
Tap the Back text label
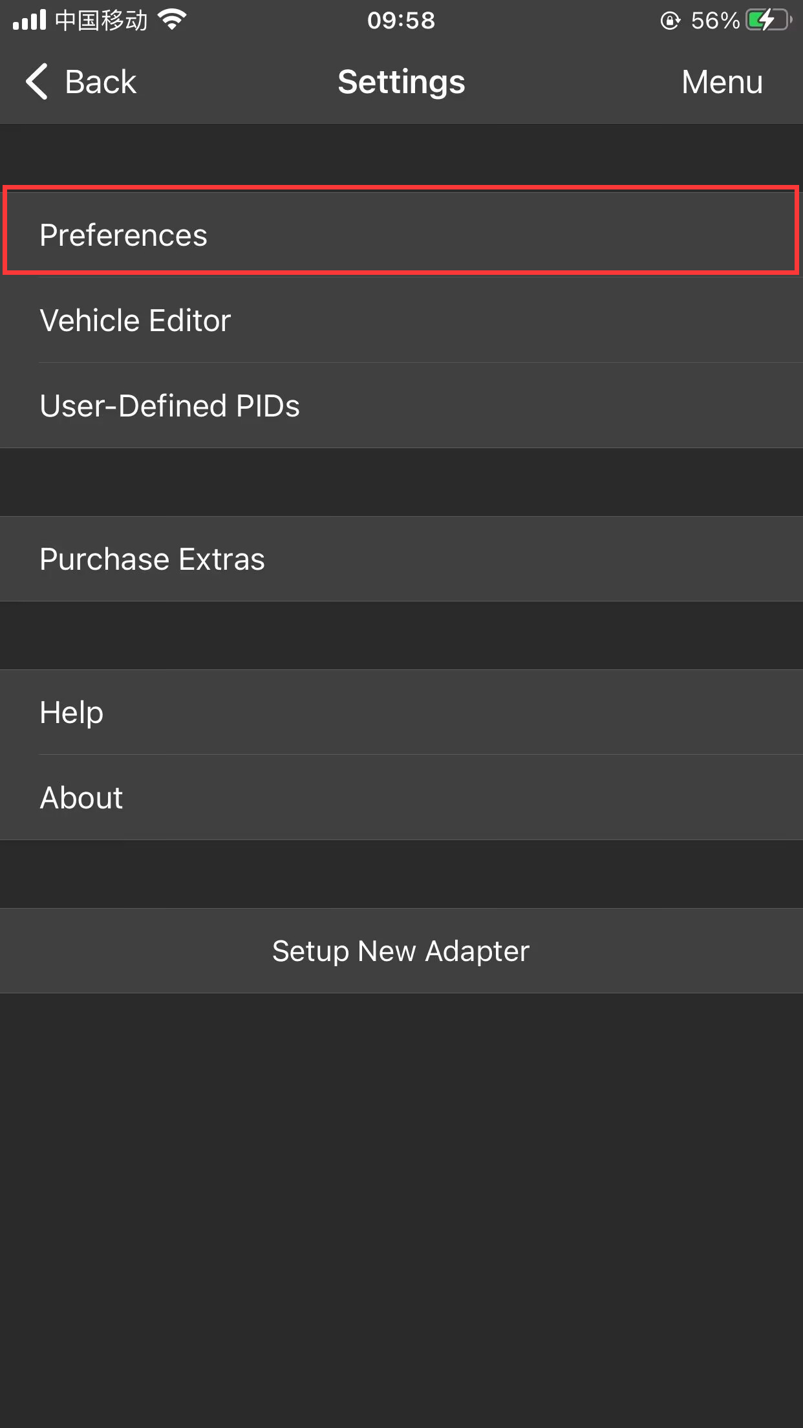pyautogui.click(x=101, y=82)
